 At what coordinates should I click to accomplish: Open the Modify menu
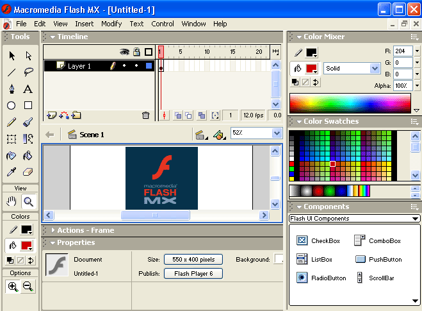click(111, 24)
